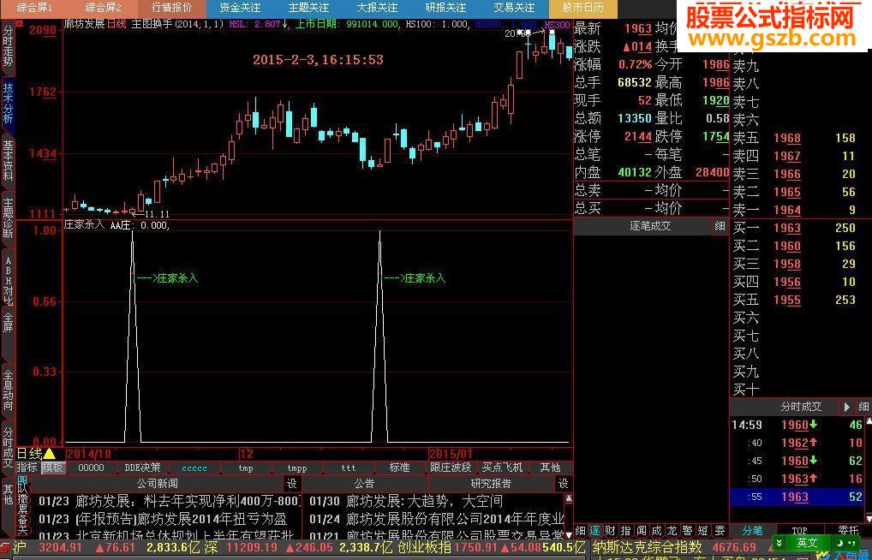Select the 交易关注 tab

[x=514, y=8]
